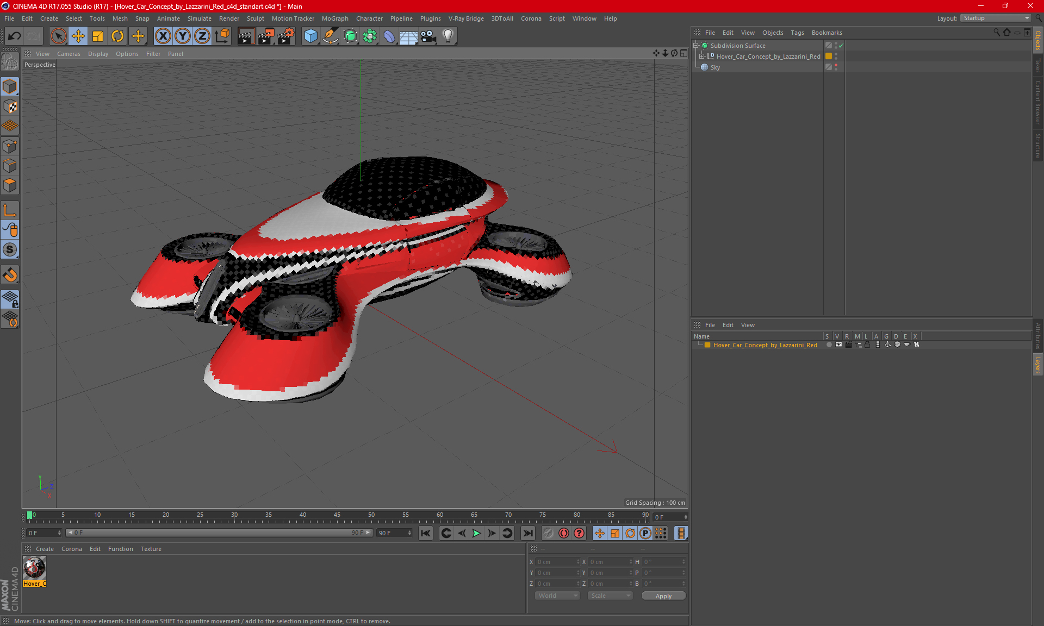Enable Edges mode in left palette
Image resolution: width=1044 pixels, height=626 pixels.
10,166
